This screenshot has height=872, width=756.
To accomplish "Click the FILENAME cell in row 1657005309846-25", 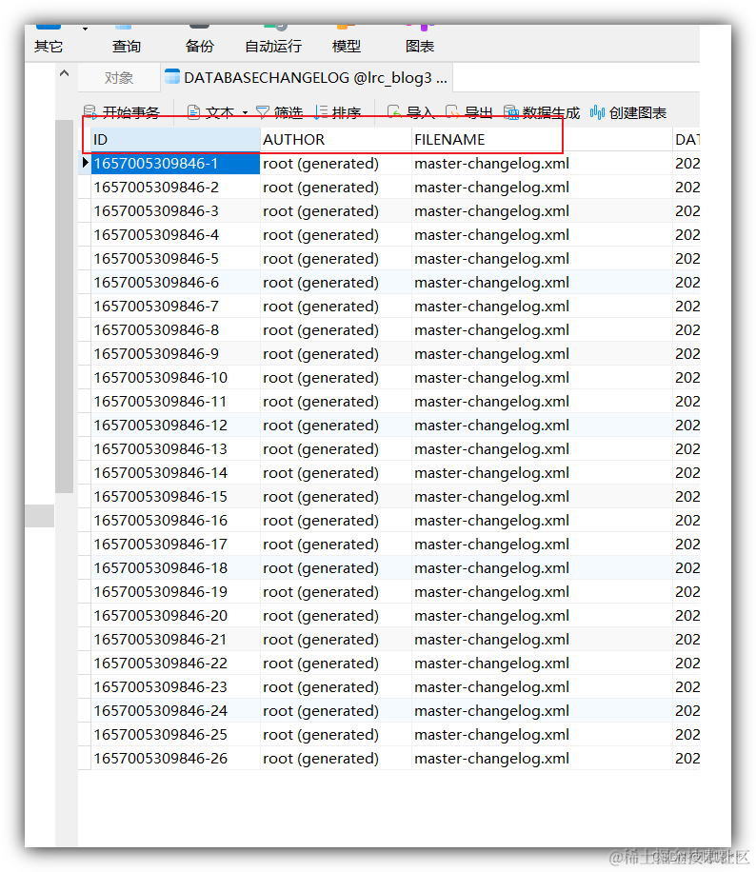I will click(x=542, y=735).
